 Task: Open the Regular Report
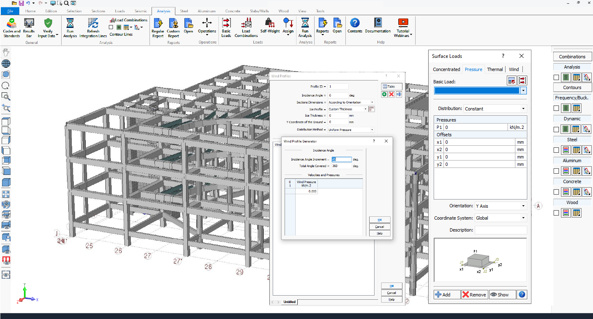(158, 28)
